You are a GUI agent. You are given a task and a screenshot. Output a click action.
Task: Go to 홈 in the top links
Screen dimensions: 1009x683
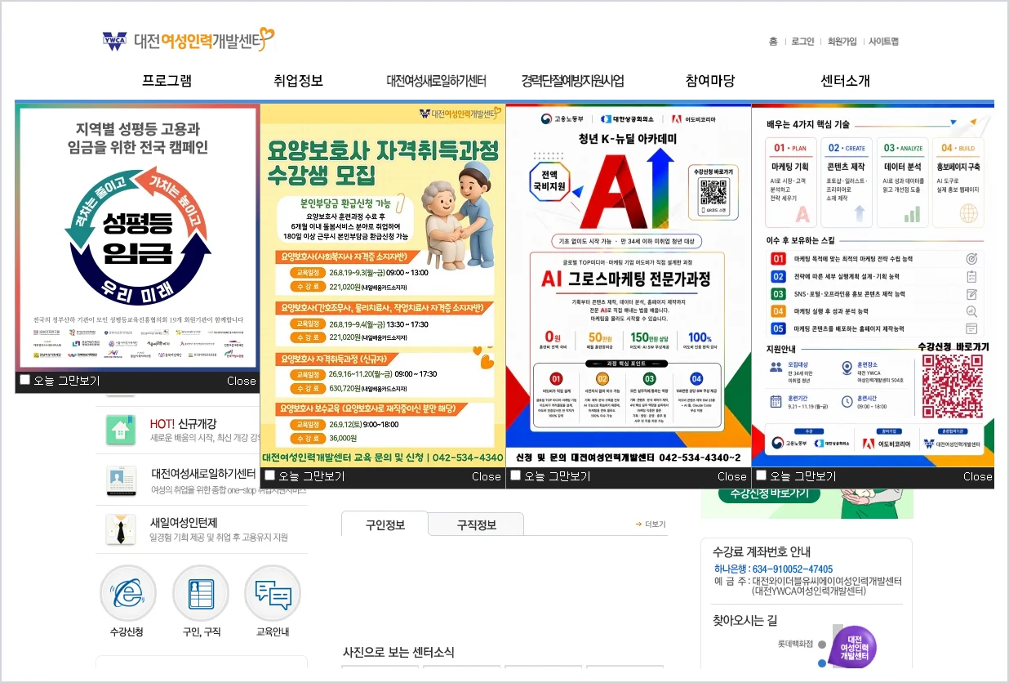click(772, 41)
